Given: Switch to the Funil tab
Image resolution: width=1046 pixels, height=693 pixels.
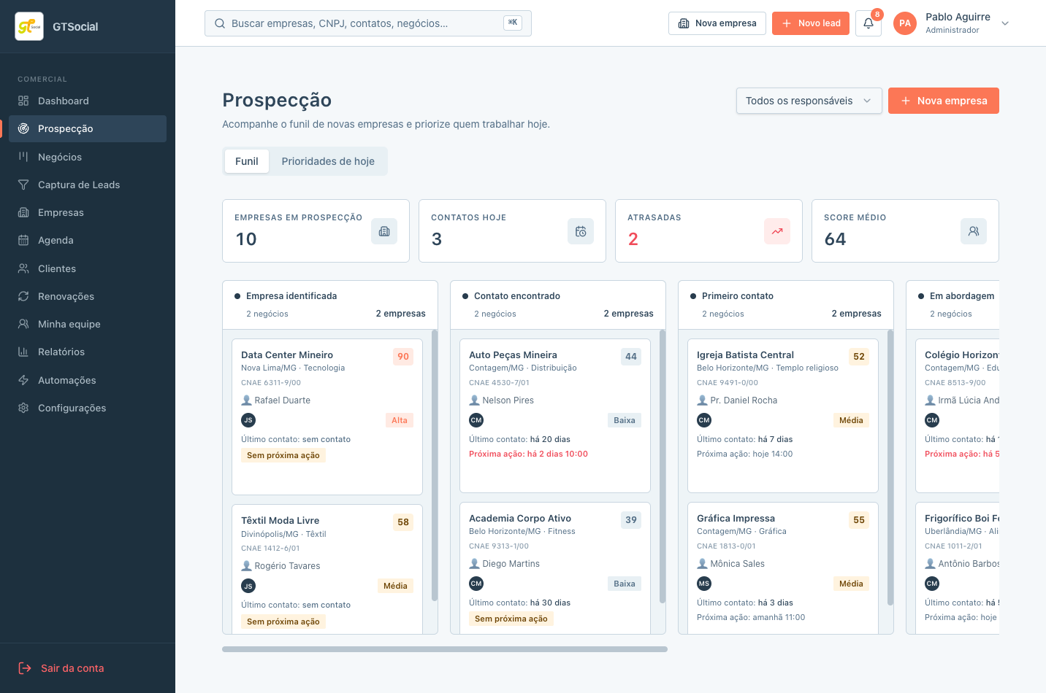Looking at the screenshot, I should 247,161.
